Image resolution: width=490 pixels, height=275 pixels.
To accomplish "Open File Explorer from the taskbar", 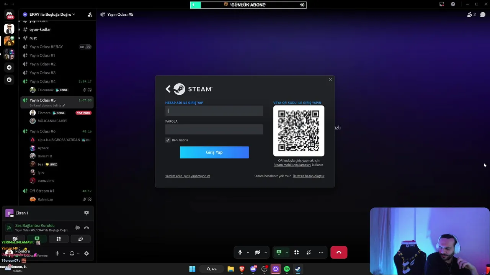I will [x=230, y=269].
